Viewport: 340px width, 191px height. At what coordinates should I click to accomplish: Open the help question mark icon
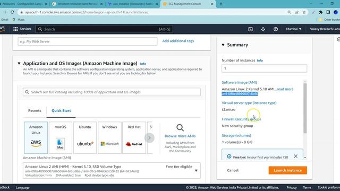pyautogui.click(x=275, y=29)
